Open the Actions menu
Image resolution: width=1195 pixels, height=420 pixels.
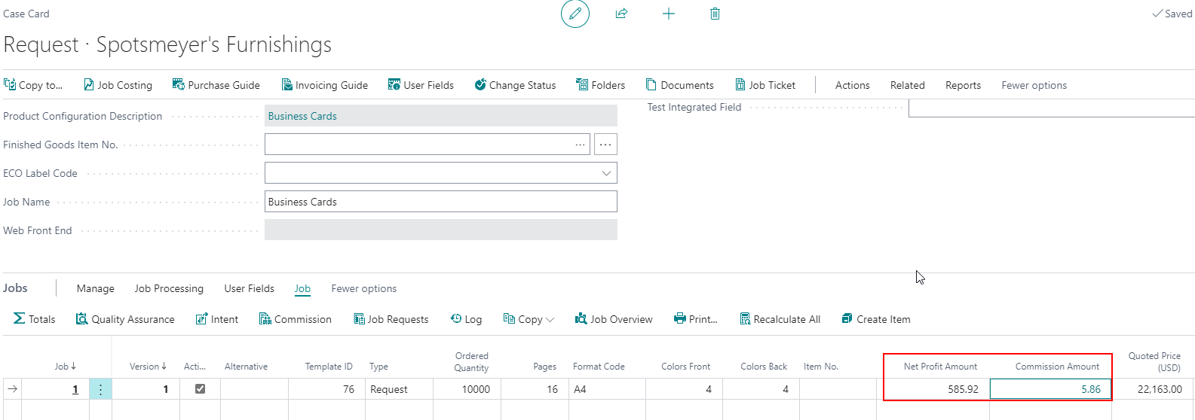click(x=853, y=85)
